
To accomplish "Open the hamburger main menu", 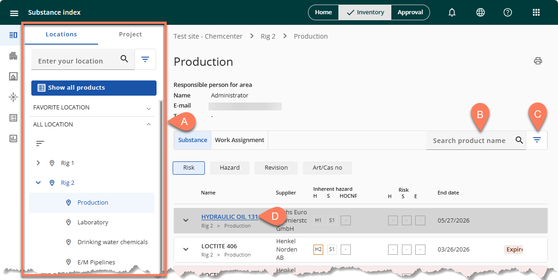I will pyautogui.click(x=14, y=13).
